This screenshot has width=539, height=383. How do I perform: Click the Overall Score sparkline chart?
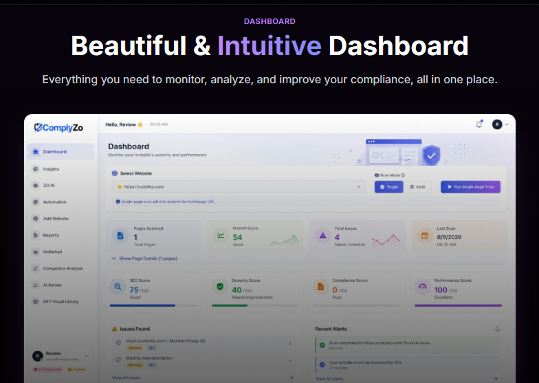point(285,240)
